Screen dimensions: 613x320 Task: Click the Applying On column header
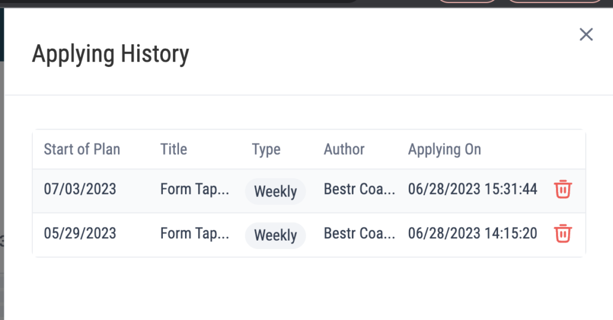pyautogui.click(x=445, y=150)
